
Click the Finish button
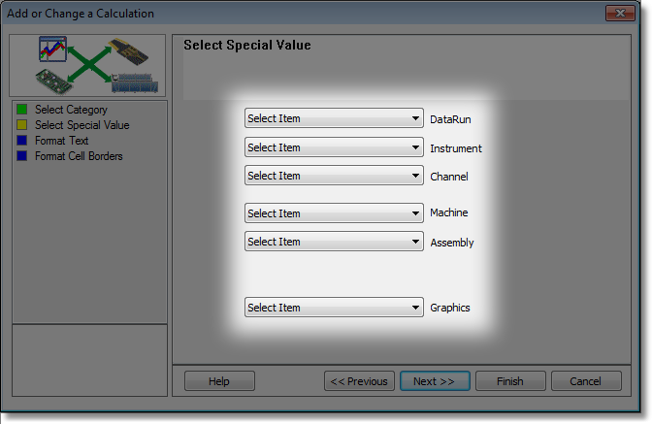510,380
